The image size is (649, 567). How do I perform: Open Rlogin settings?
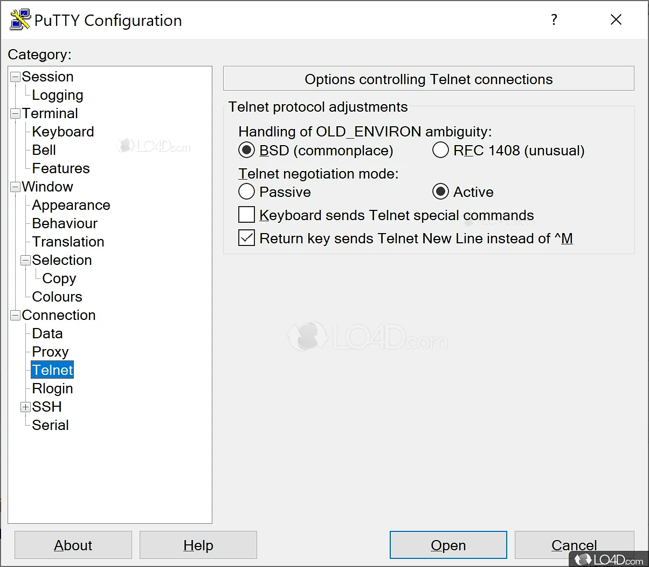52,388
